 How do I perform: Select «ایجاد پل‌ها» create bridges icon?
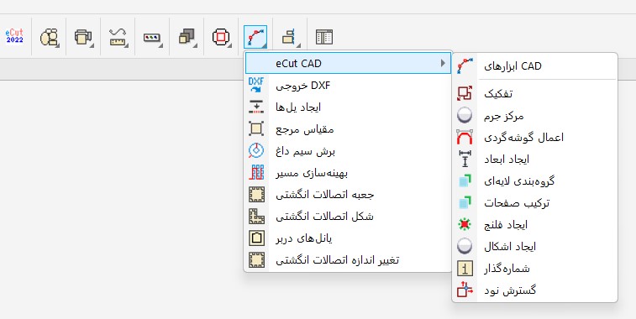click(256, 107)
